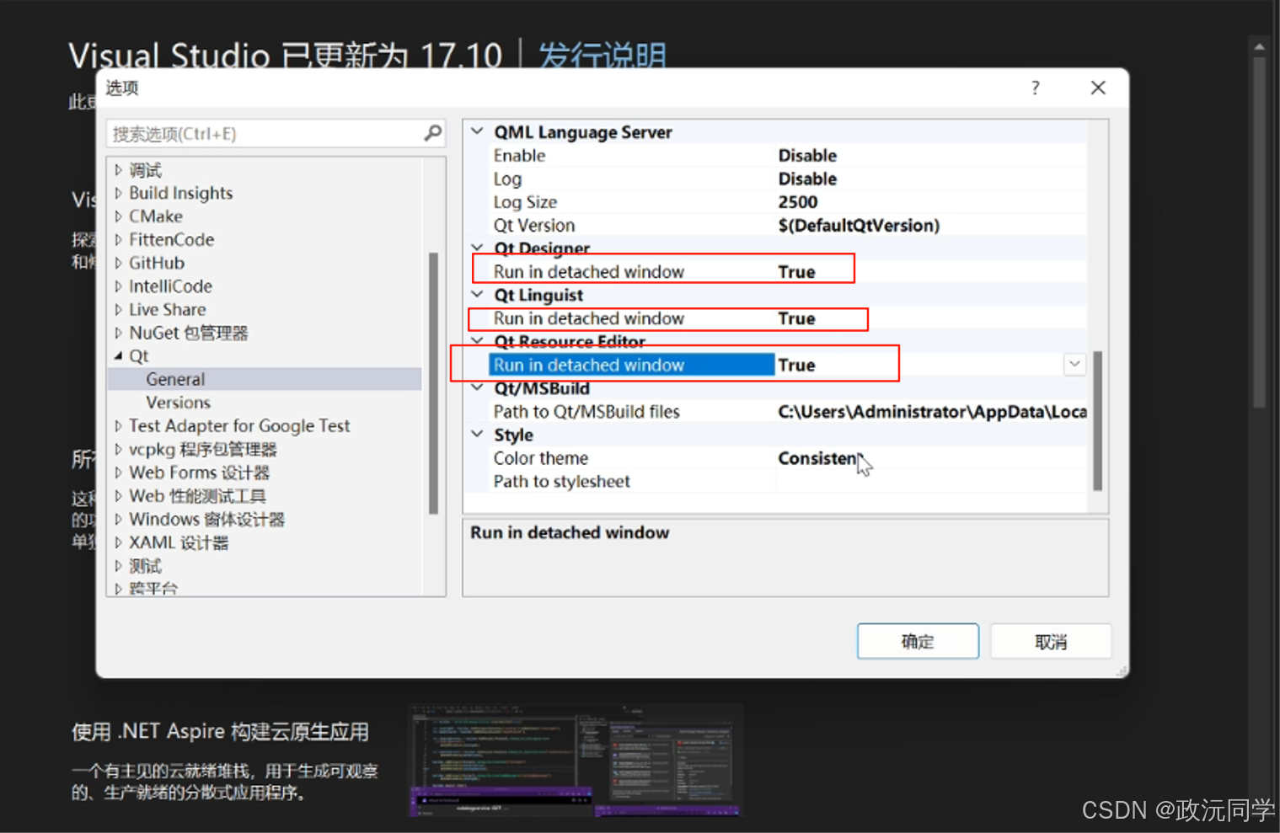Screen dimensions: 1280x833
Task: Click the Log property value Disable
Action: [x=807, y=179]
